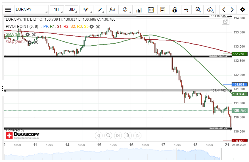Select the 130.11945 horizontal line label
Screen dimensions: 249x162
(x=218, y=128)
